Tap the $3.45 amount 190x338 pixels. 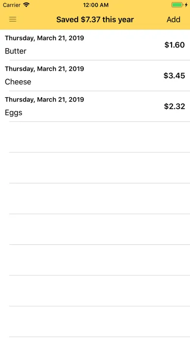[x=174, y=76]
